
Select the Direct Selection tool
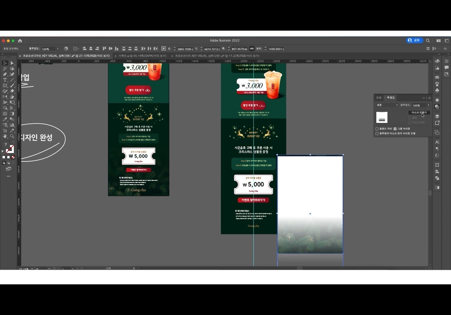click(12, 63)
